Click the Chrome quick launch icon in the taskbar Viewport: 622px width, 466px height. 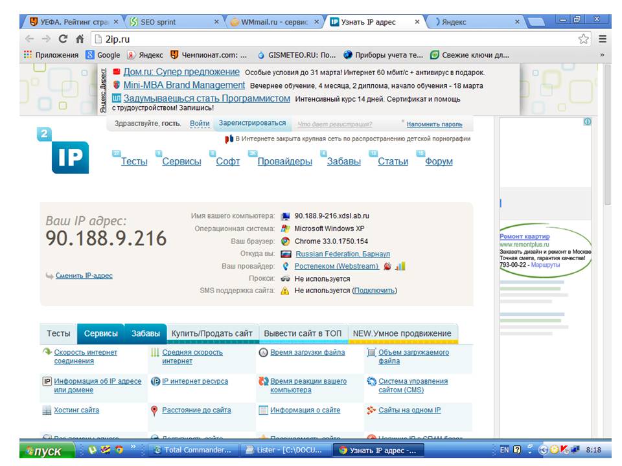[119, 450]
